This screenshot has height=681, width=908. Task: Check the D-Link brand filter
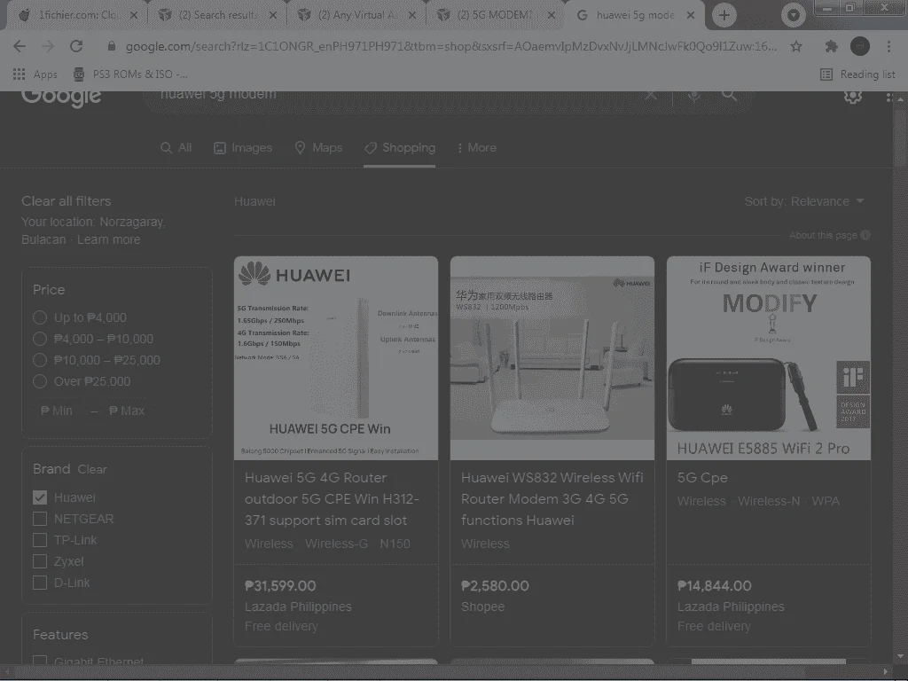click(40, 583)
